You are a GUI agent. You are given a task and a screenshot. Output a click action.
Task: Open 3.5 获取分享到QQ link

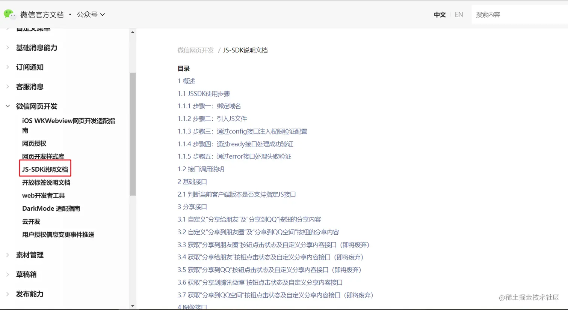[x=270, y=270]
